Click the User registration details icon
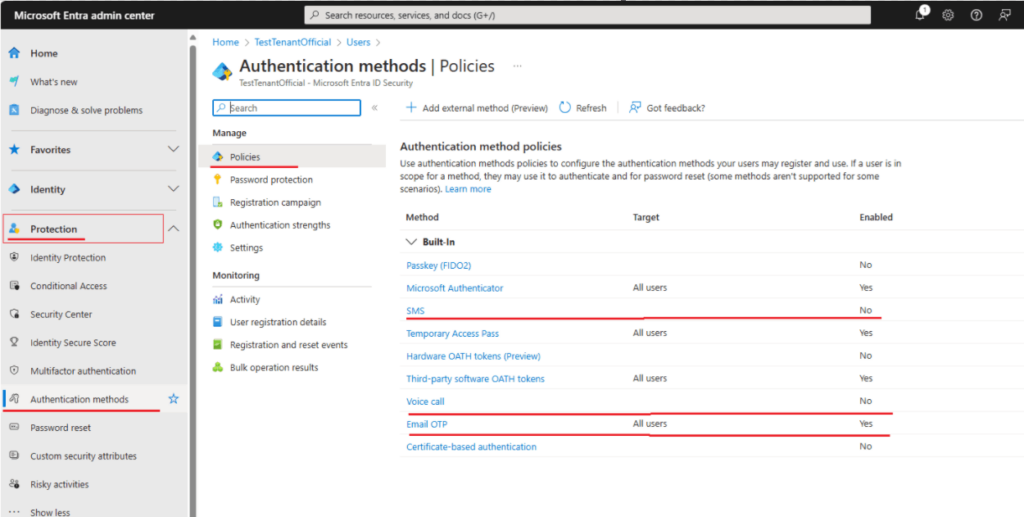 218,322
